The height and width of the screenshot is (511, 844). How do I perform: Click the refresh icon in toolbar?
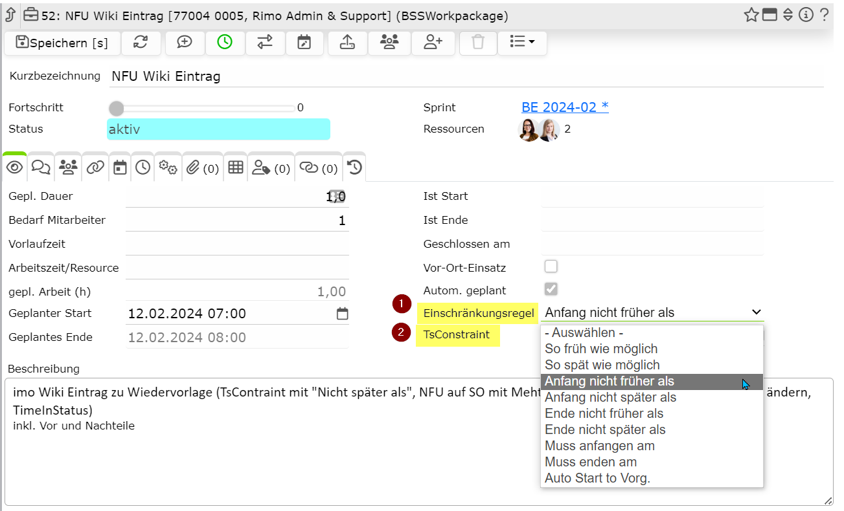pyautogui.click(x=141, y=43)
